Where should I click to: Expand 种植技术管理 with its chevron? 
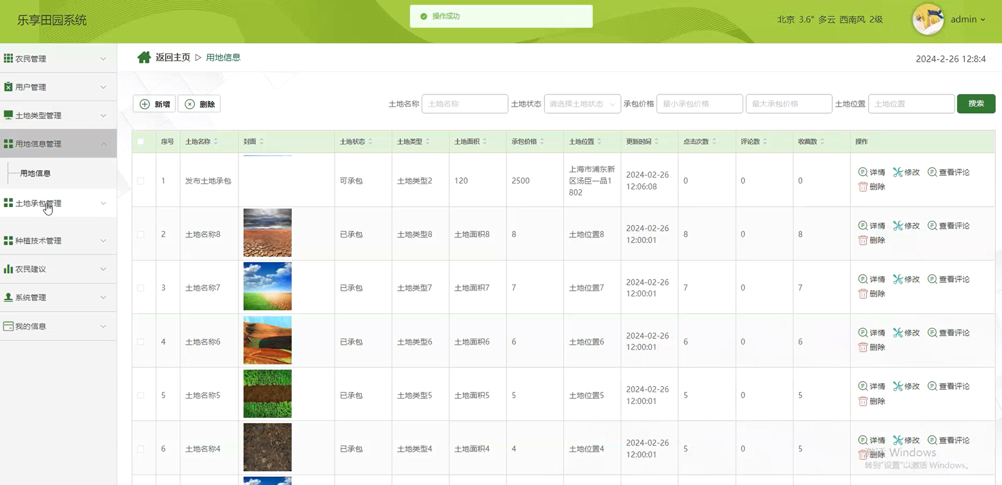click(103, 241)
